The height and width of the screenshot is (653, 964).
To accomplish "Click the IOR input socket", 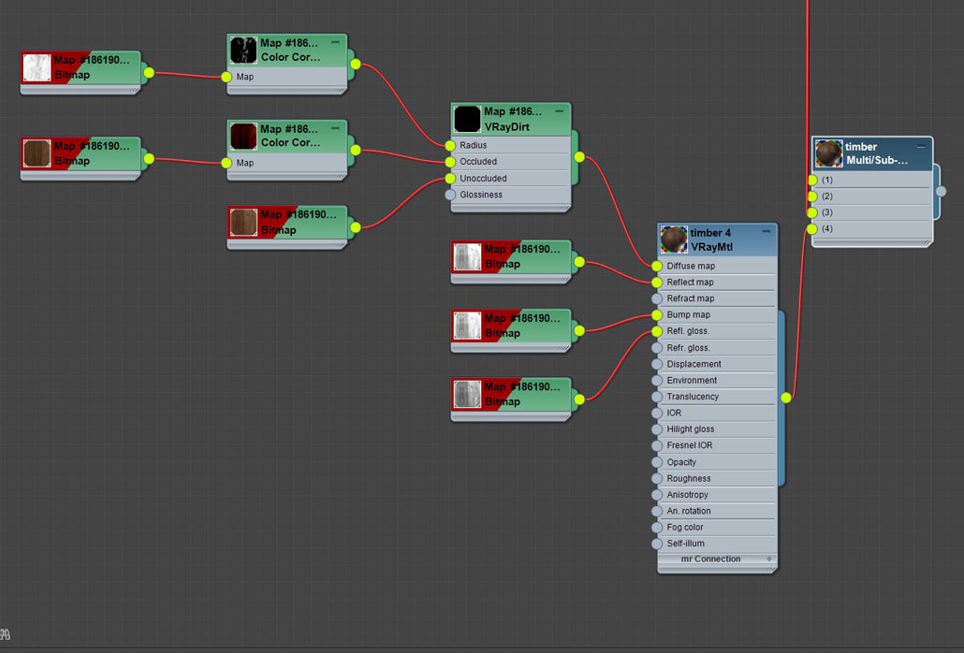I will click(x=657, y=413).
